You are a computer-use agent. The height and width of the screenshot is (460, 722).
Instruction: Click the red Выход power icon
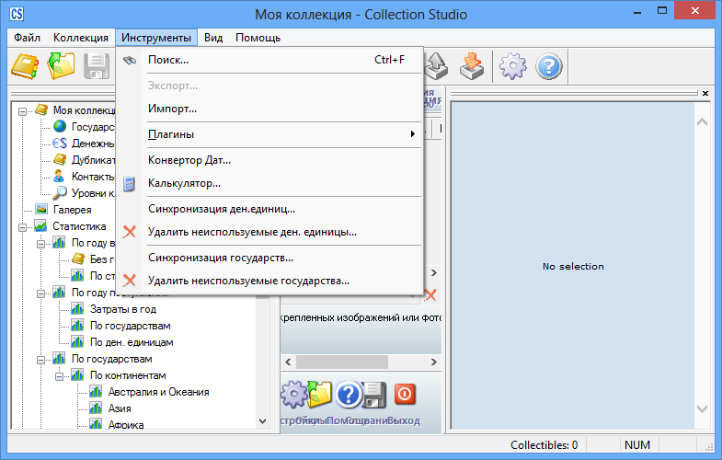click(405, 394)
